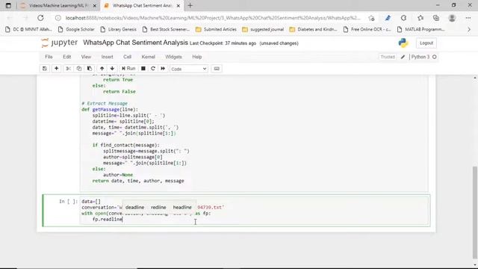Image resolution: width=478 pixels, height=269 pixels.
Task: Open the browser Collections icon
Action: [x=436, y=18]
